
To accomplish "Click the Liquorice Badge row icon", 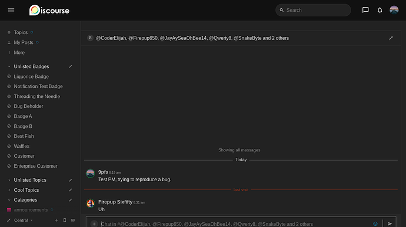I will click(9, 76).
